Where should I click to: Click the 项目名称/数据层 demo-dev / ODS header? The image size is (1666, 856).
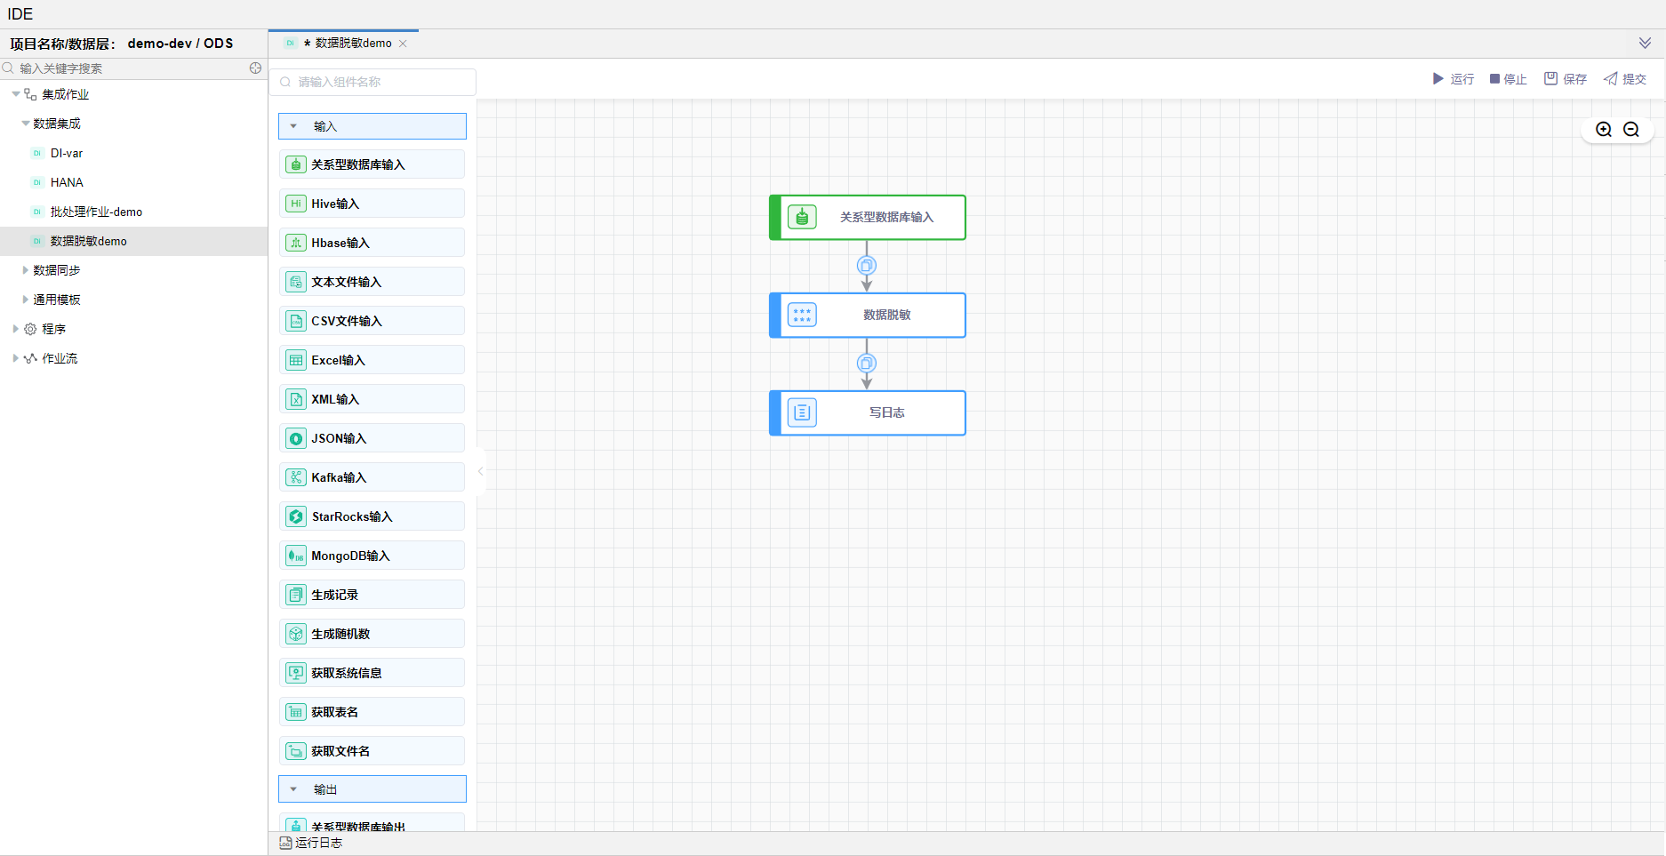click(x=122, y=44)
